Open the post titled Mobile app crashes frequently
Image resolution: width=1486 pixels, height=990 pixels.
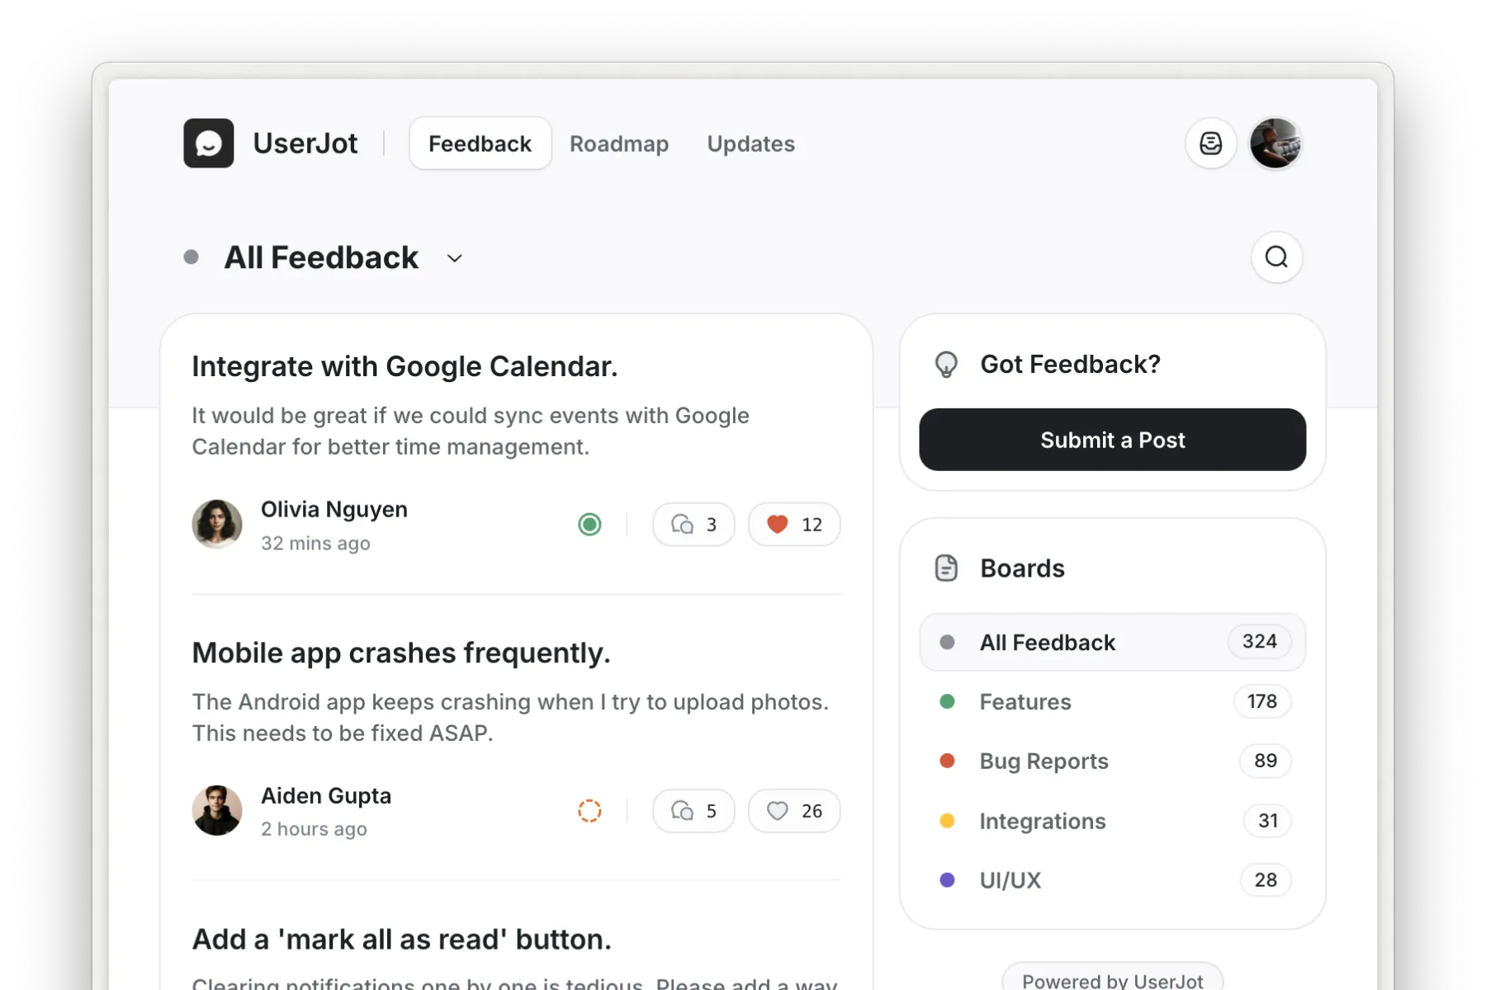[401, 653]
